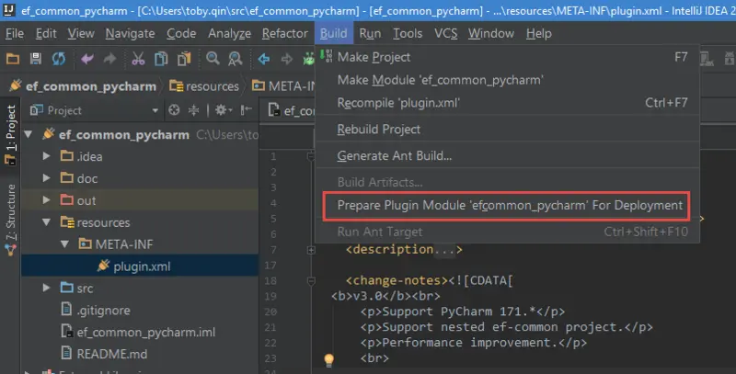Screen dimensions: 736x374
Task: Open the Analyze menu
Action: [x=229, y=33]
